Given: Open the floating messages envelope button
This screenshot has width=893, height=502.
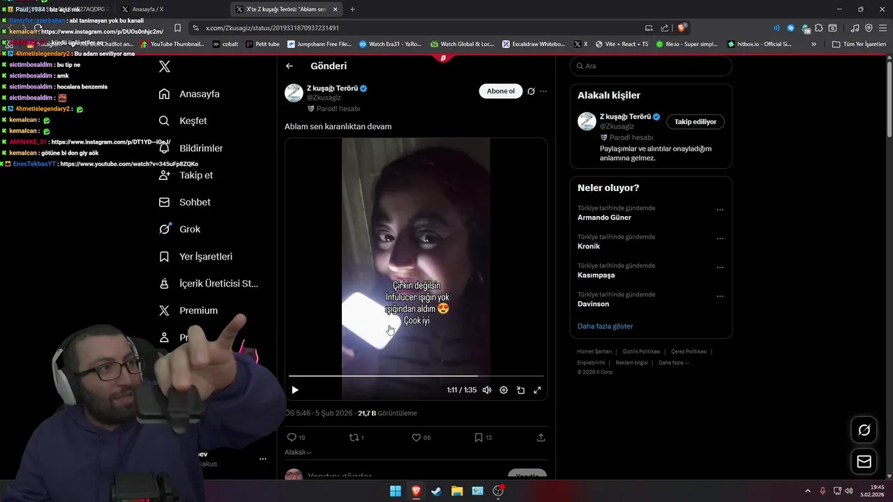Looking at the screenshot, I should pos(864,462).
